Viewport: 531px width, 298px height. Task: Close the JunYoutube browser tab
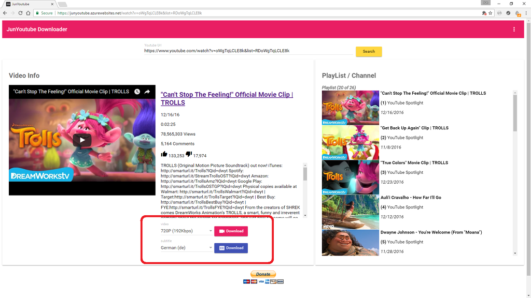pyautogui.click(x=52, y=4)
